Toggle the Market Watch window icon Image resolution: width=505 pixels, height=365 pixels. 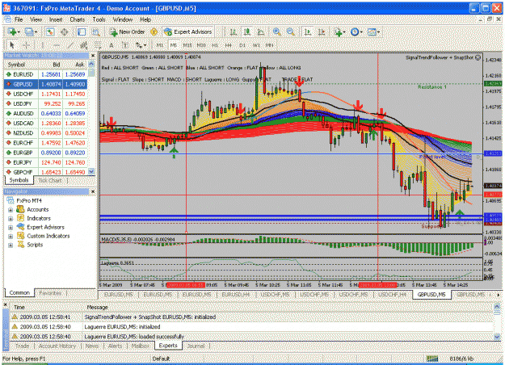click(50, 31)
